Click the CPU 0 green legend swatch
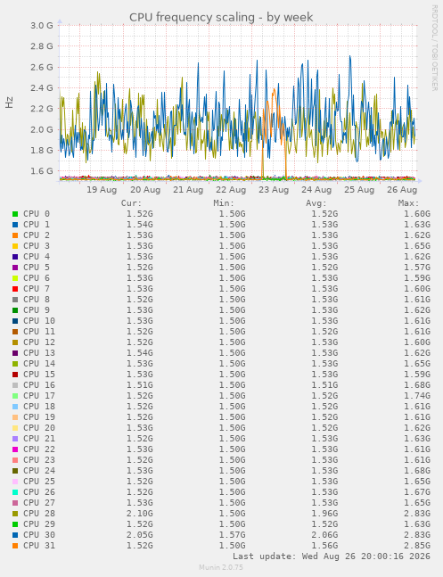The image size is (443, 577). pyautogui.click(x=15, y=214)
